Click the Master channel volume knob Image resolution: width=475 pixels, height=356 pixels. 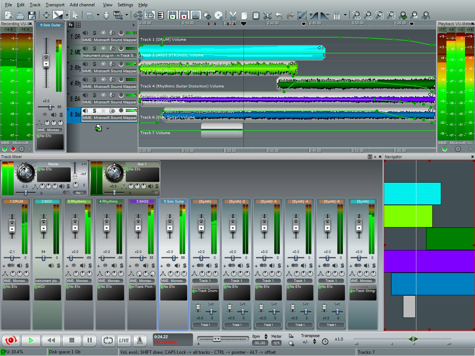(25, 172)
